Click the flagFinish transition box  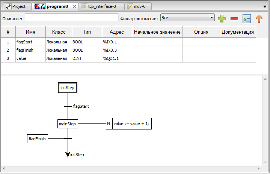pos(37,139)
